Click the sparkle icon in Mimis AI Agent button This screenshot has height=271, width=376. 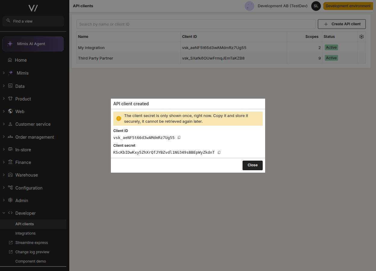[x=10, y=44]
